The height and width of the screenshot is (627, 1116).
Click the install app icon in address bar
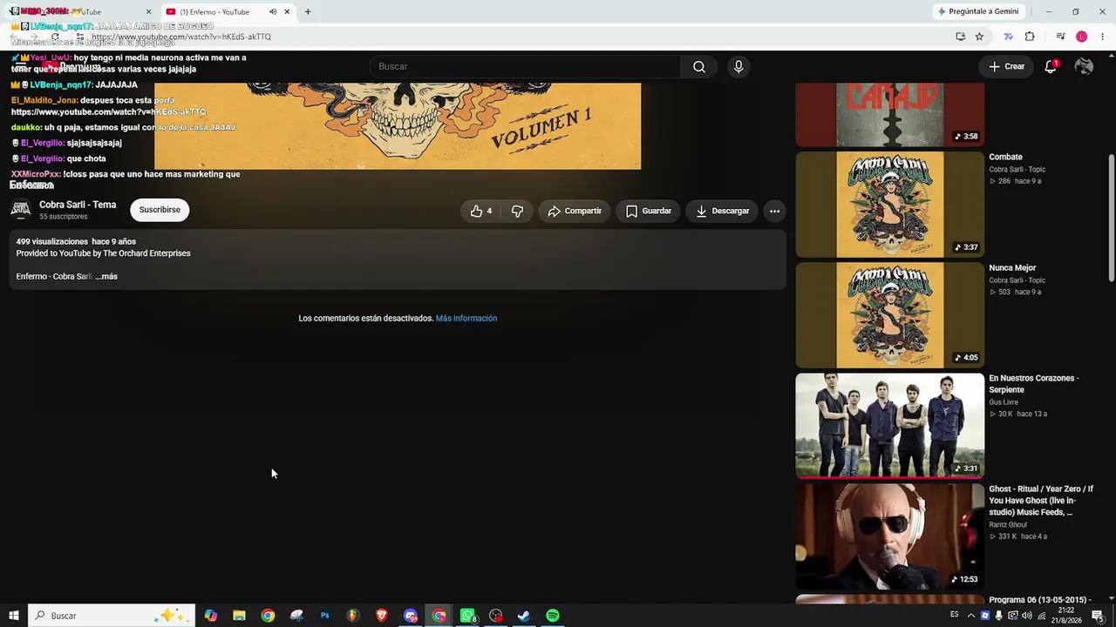(x=960, y=37)
